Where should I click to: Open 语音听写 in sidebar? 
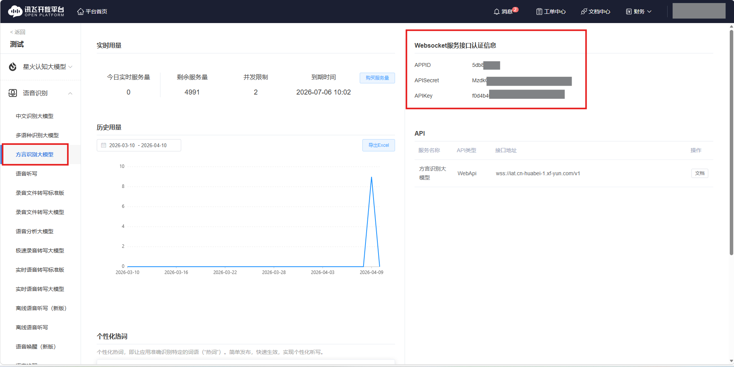[26, 174]
